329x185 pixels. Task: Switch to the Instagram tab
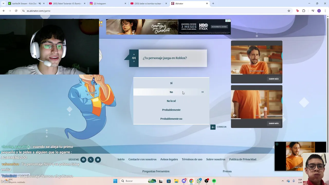[x=108, y=4]
